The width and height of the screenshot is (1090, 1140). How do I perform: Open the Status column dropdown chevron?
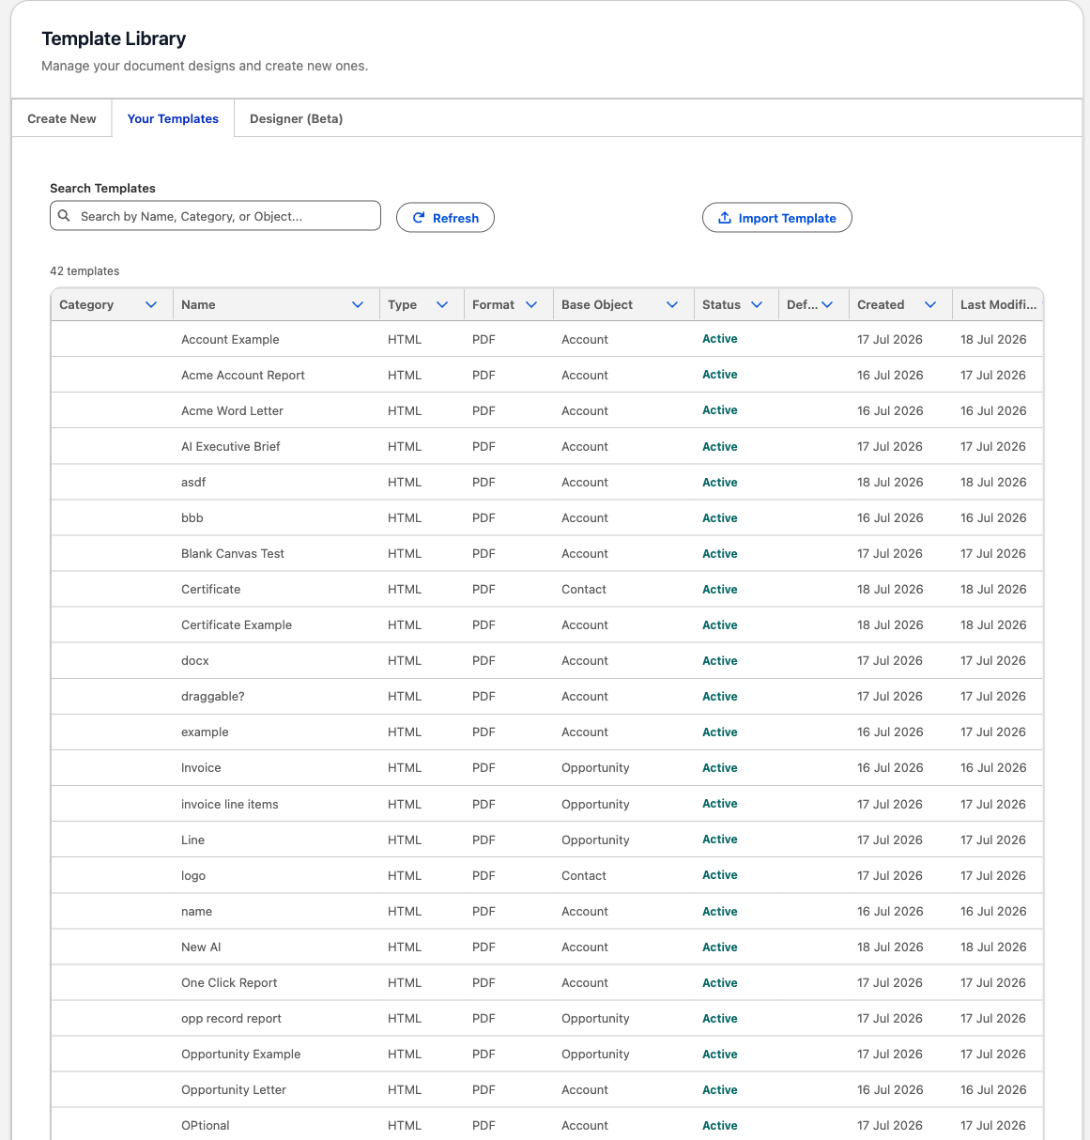tap(757, 304)
